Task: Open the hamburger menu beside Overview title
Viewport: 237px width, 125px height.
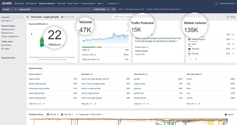Action: coord(28,17)
